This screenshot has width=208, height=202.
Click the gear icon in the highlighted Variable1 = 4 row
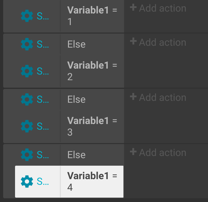[x=27, y=181]
